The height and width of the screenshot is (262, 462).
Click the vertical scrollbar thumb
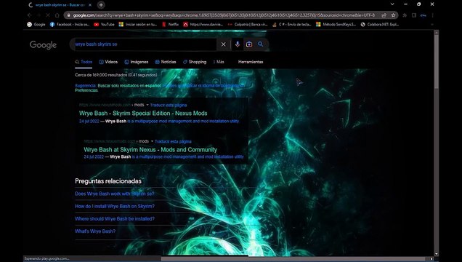[x=437, y=61]
